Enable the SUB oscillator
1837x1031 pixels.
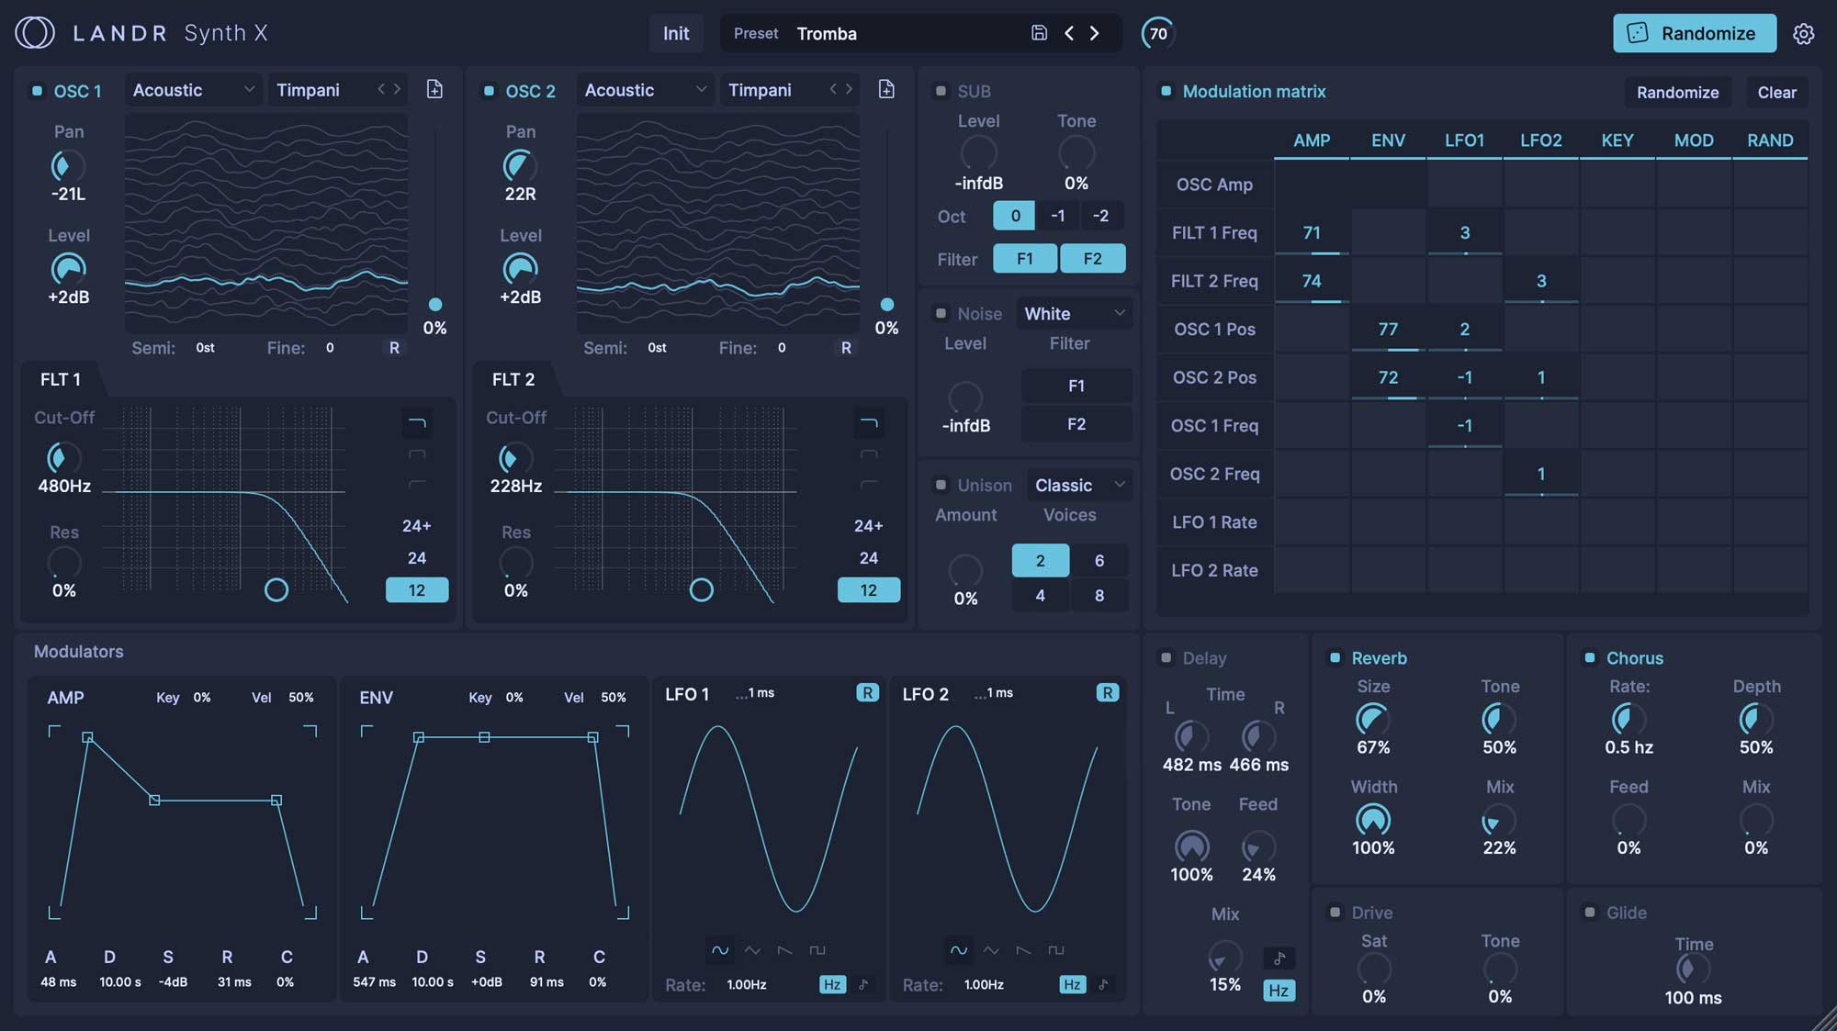click(941, 91)
